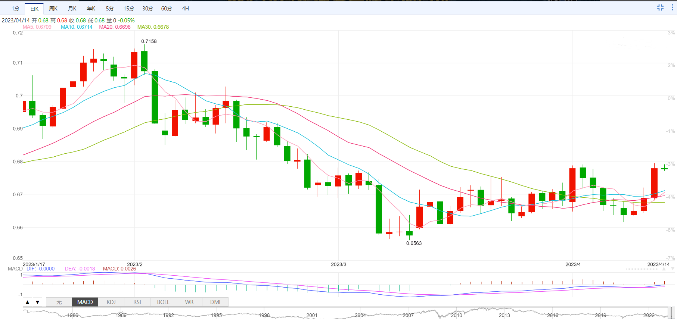Viewport: 677px width, 332px height.
Task: Show the DMI indicator
Action: pyautogui.click(x=215, y=302)
